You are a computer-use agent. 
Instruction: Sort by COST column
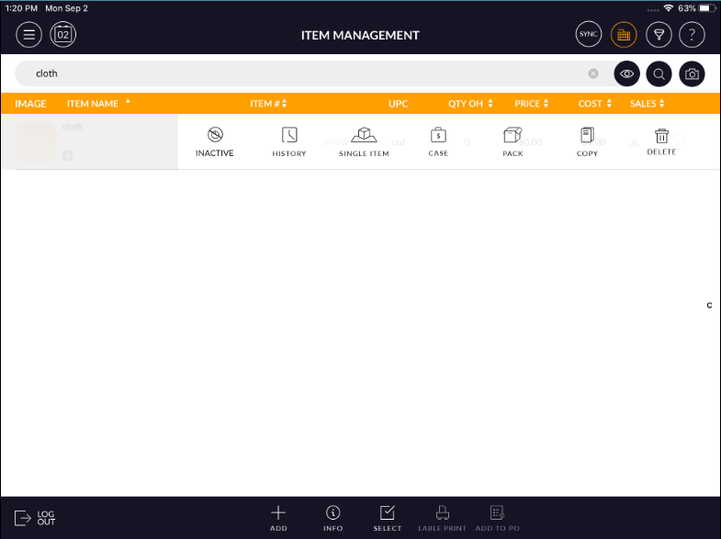click(594, 104)
